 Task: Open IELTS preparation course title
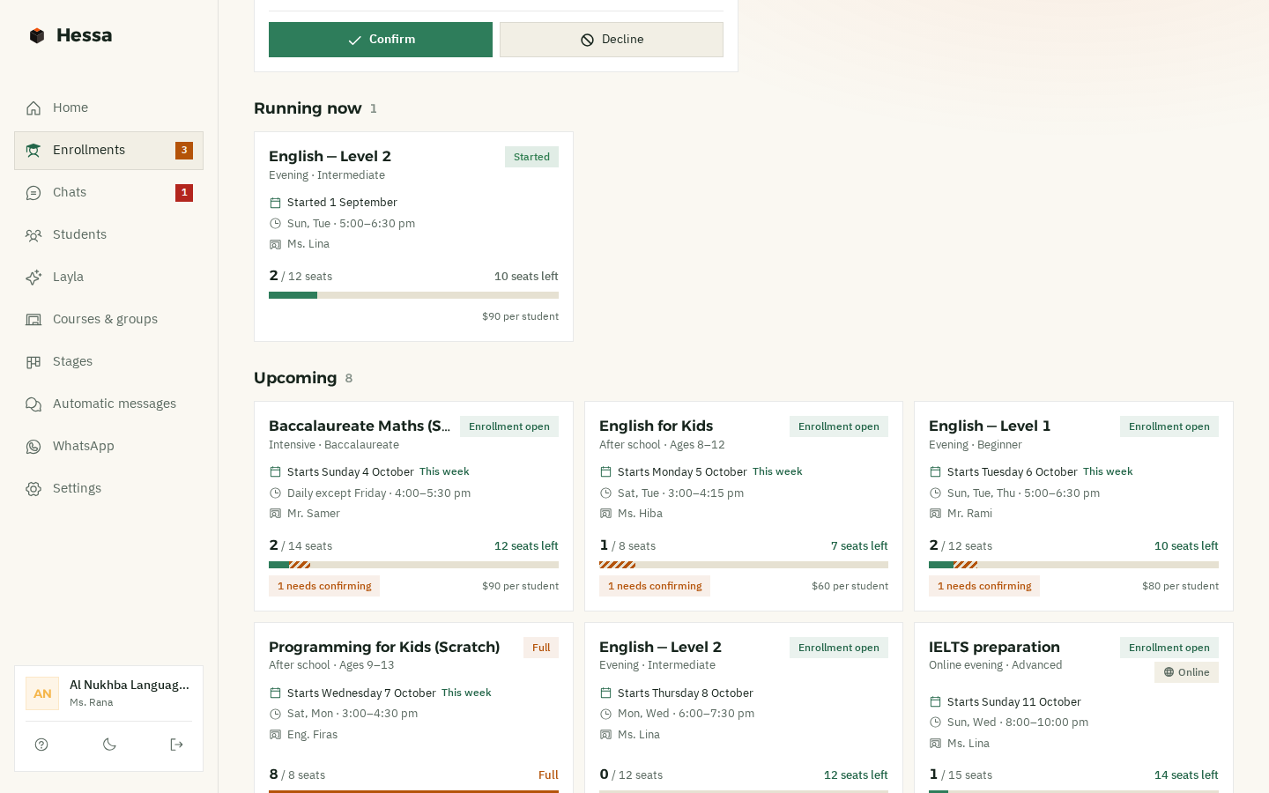(994, 647)
